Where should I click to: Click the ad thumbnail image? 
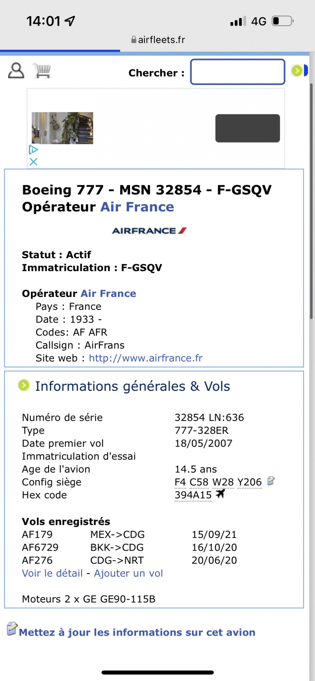62,128
